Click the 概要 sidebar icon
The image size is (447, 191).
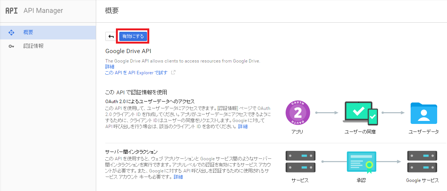pos(11,33)
